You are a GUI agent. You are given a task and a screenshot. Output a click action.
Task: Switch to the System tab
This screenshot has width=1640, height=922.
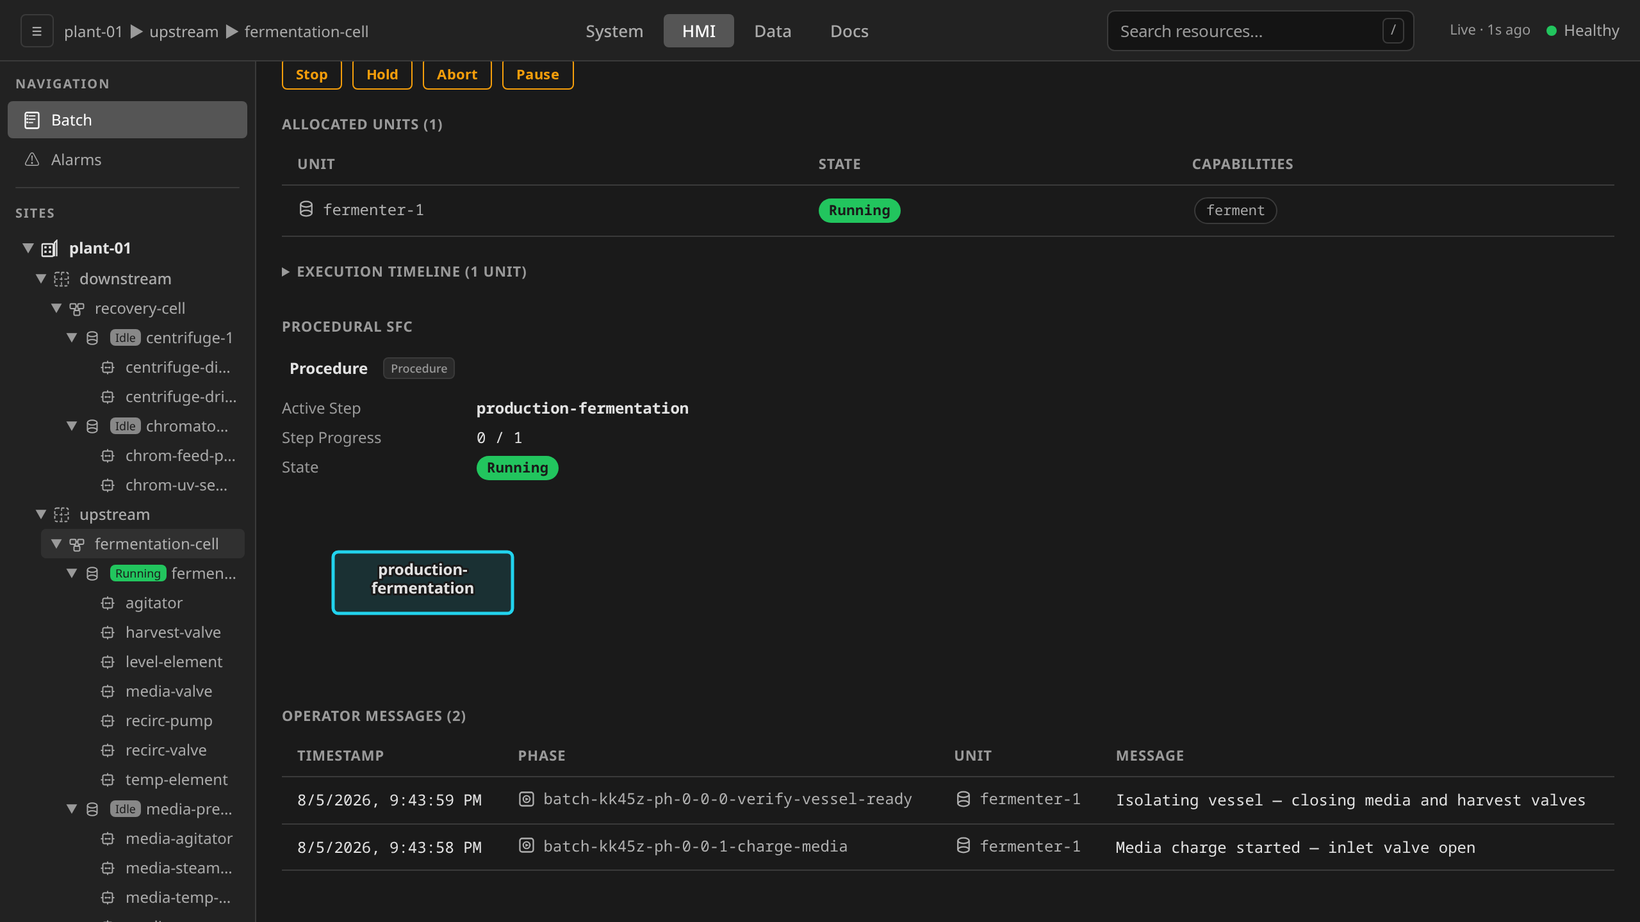614,31
